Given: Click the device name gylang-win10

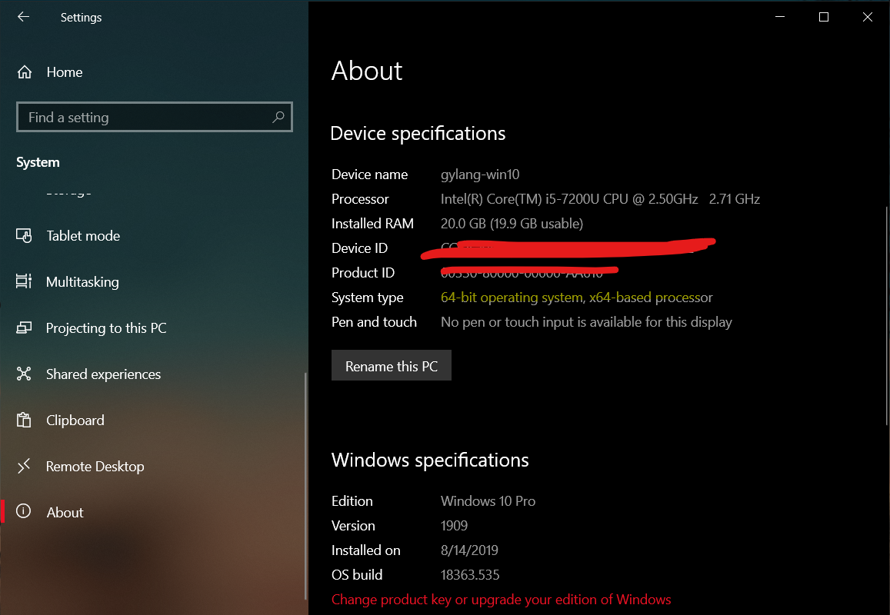Looking at the screenshot, I should click(480, 175).
